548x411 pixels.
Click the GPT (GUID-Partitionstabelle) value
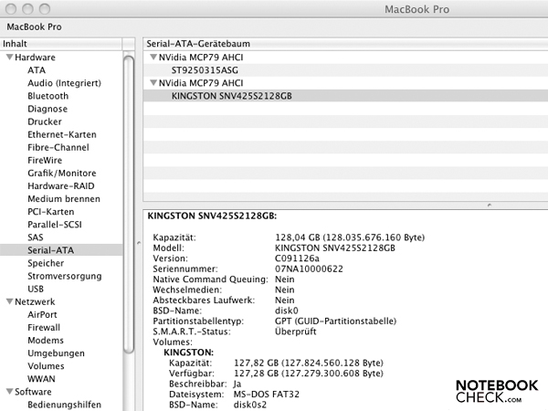coord(335,321)
